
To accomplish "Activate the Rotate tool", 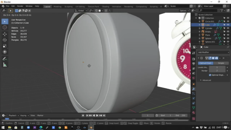I will click(x=5, y=40).
